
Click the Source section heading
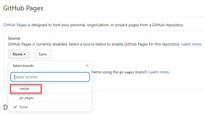[x=14, y=38]
